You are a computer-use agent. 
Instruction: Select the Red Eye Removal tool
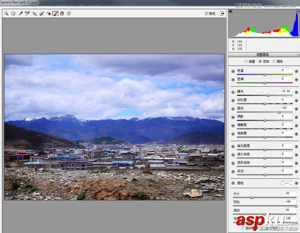(49, 13)
